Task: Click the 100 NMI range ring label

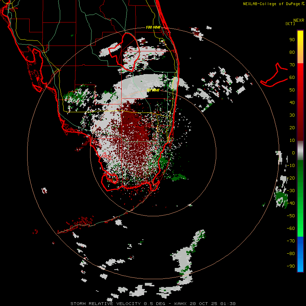Action: click(x=153, y=27)
